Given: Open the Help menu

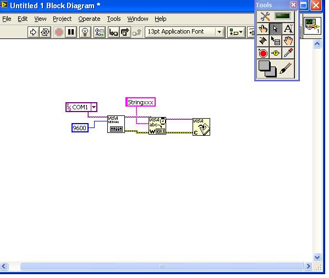Looking at the screenshot, I should pos(161,19).
